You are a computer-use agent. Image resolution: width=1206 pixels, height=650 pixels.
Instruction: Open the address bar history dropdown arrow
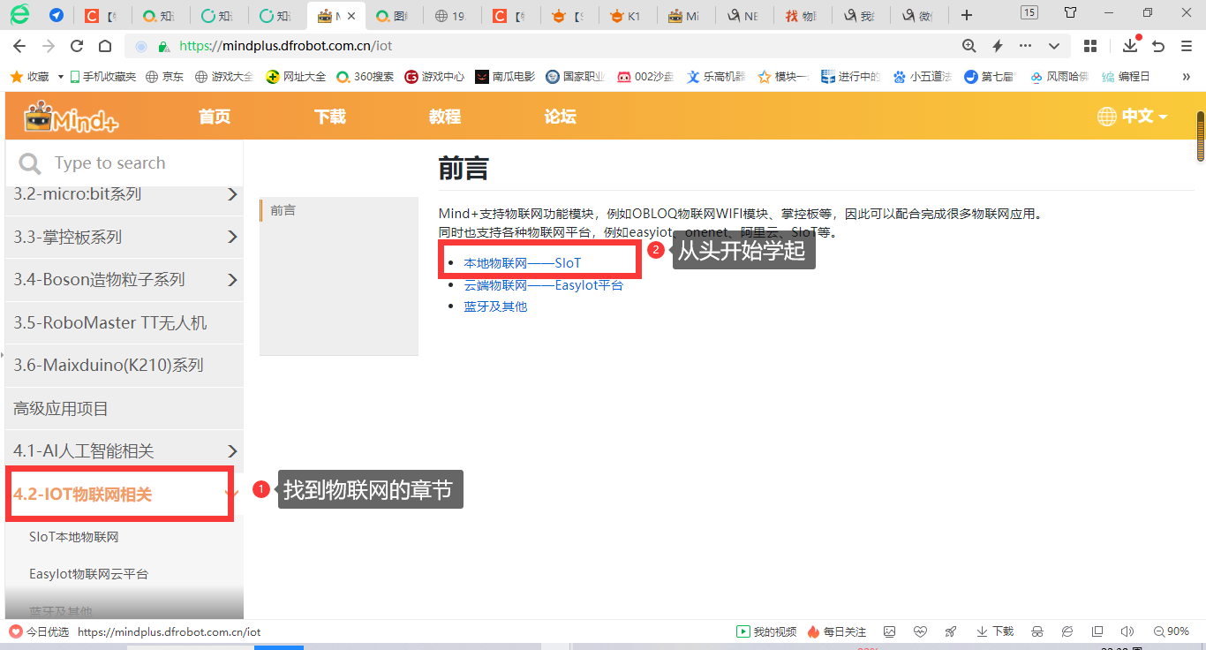tap(1054, 46)
